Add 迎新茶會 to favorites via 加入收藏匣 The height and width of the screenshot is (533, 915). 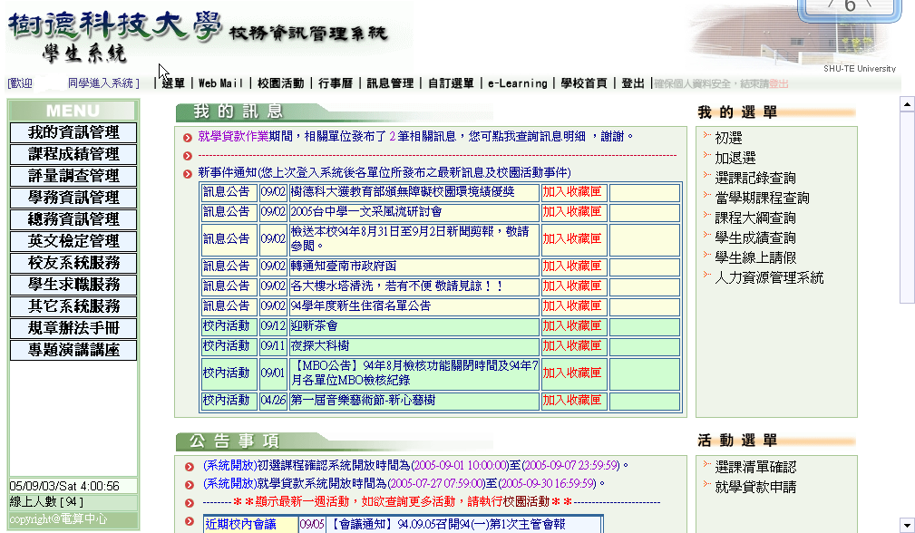tap(572, 325)
